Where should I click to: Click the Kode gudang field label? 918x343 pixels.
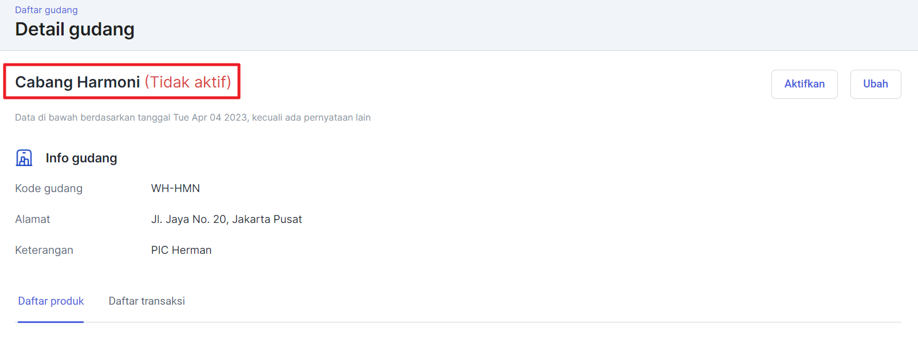pos(49,189)
